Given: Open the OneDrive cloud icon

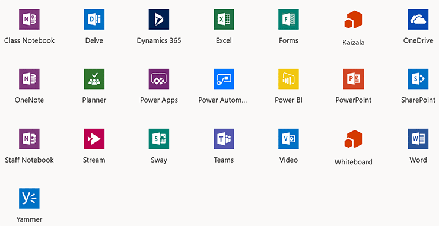Looking at the screenshot, I should [x=418, y=20].
